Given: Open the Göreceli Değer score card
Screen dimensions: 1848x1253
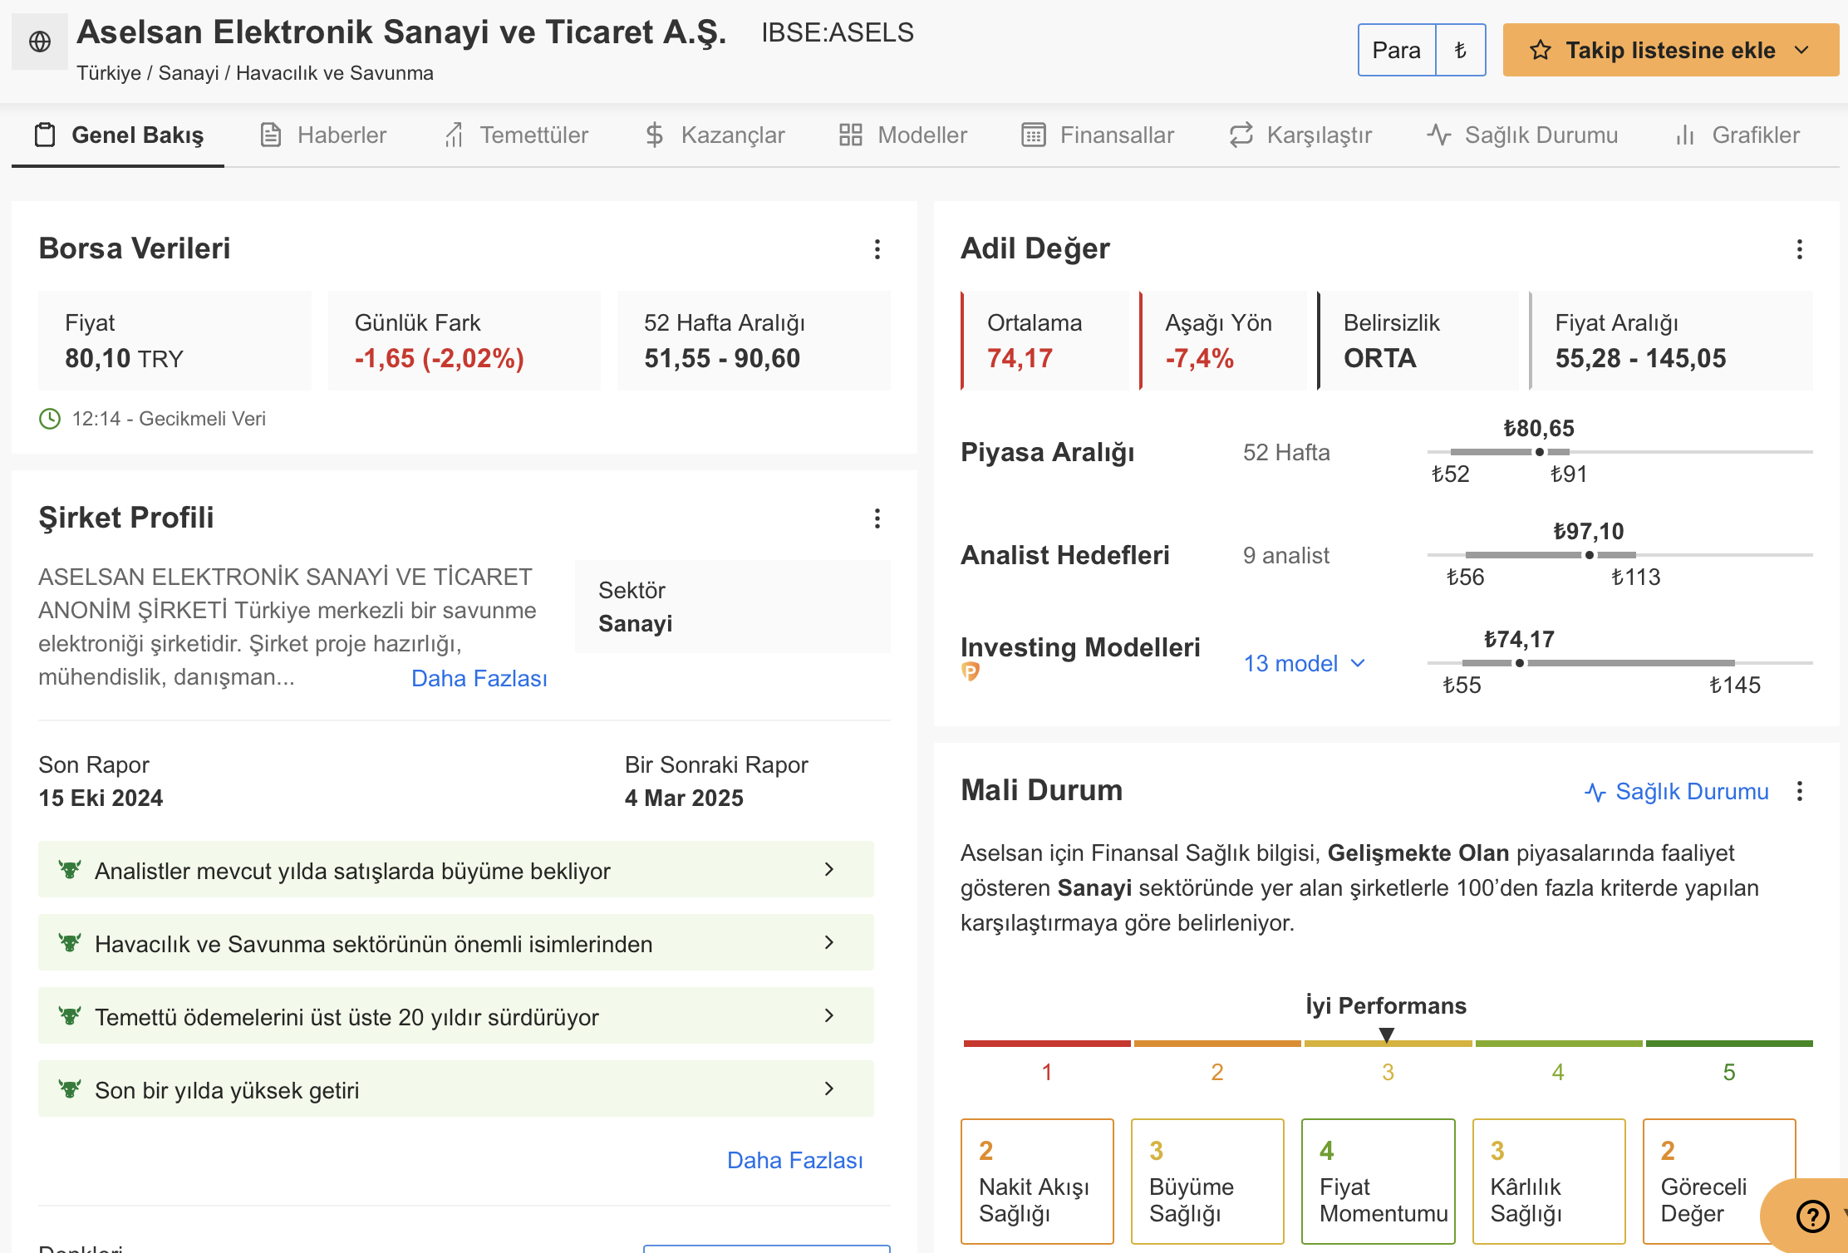Looking at the screenshot, I should [1719, 1182].
